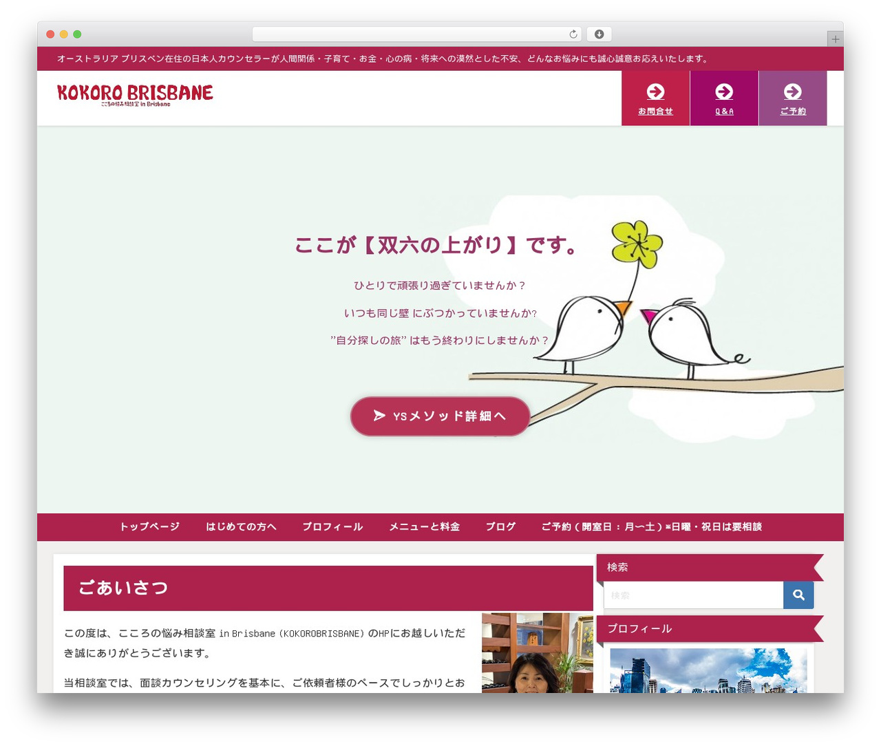Open メニューと料金 menu item
Viewport: 881px width, 746px height.
point(424,526)
